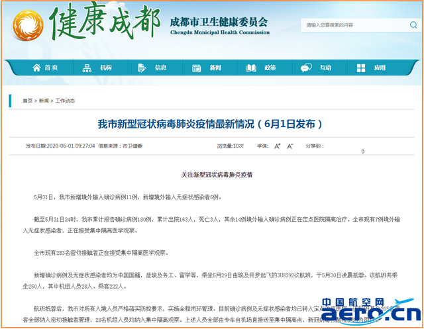Go to 新闻 in the breadcrumb
The width and height of the screenshot is (424, 329).
click(x=44, y=101)
